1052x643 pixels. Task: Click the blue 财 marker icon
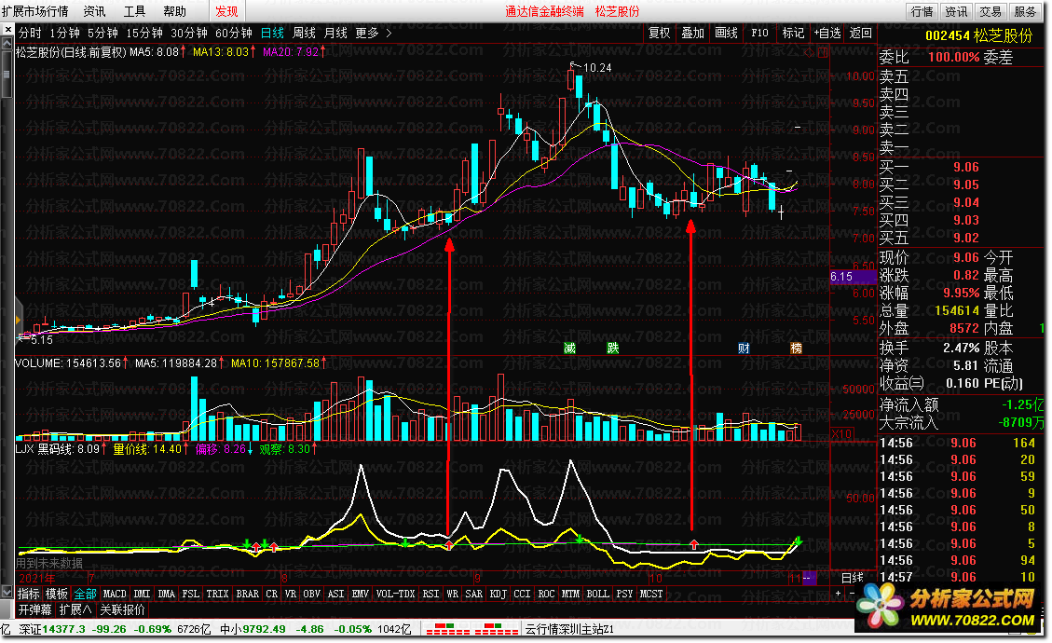click(x=744, y=348)
